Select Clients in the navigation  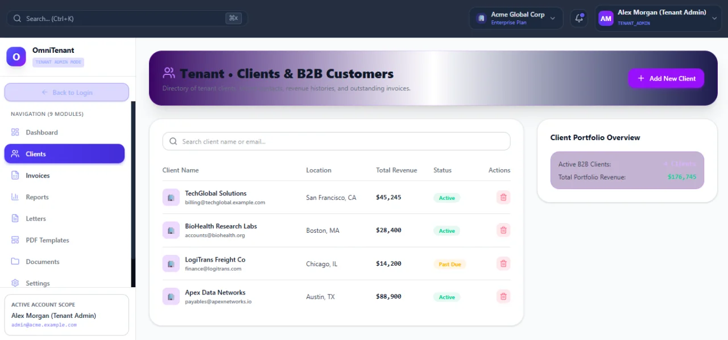[64, 154]
